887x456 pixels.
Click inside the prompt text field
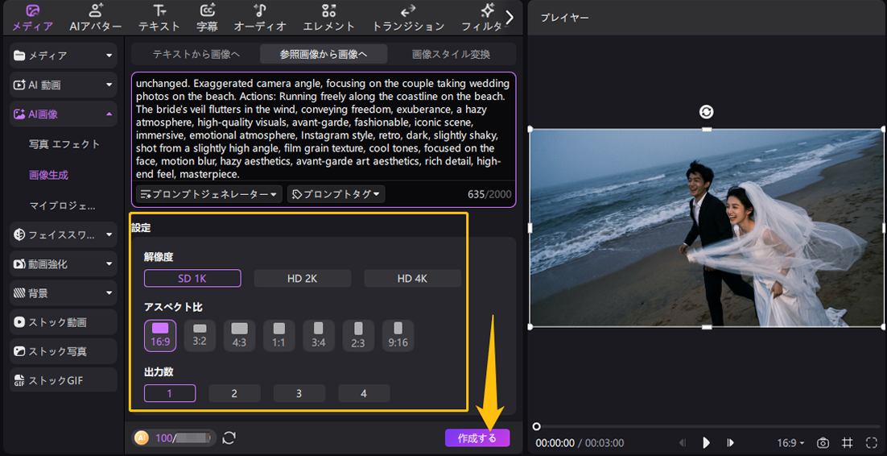point(322,129)
